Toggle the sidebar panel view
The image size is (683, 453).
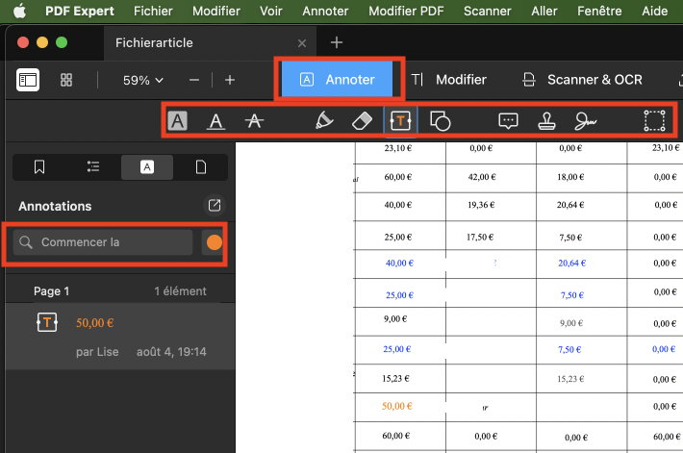click(x=28, y=80)
